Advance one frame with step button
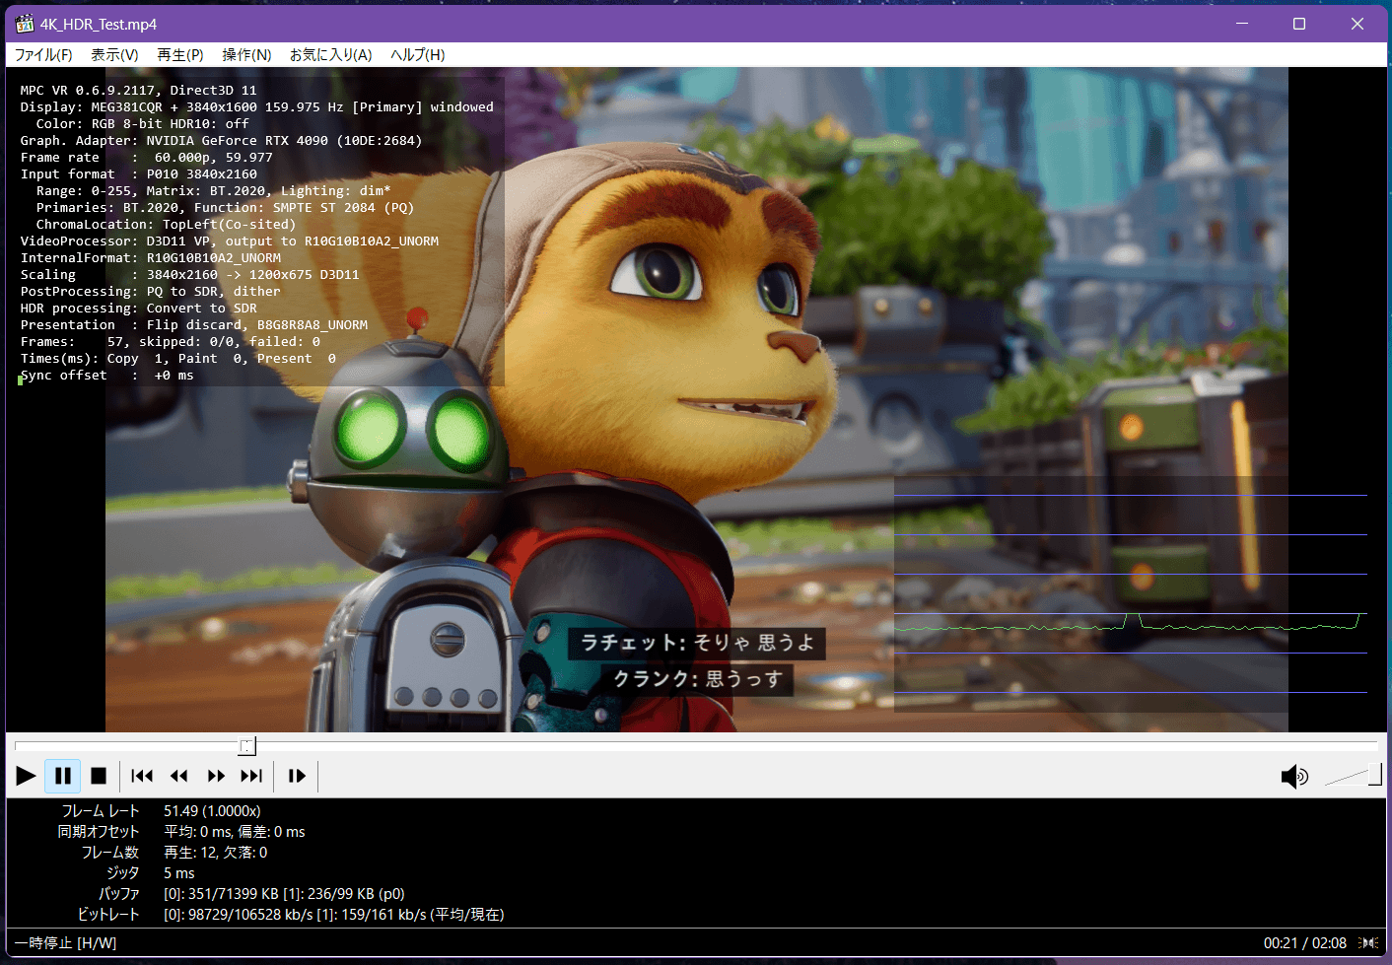This screenshot has width=1392, height=965. click(x=297, y=776)
